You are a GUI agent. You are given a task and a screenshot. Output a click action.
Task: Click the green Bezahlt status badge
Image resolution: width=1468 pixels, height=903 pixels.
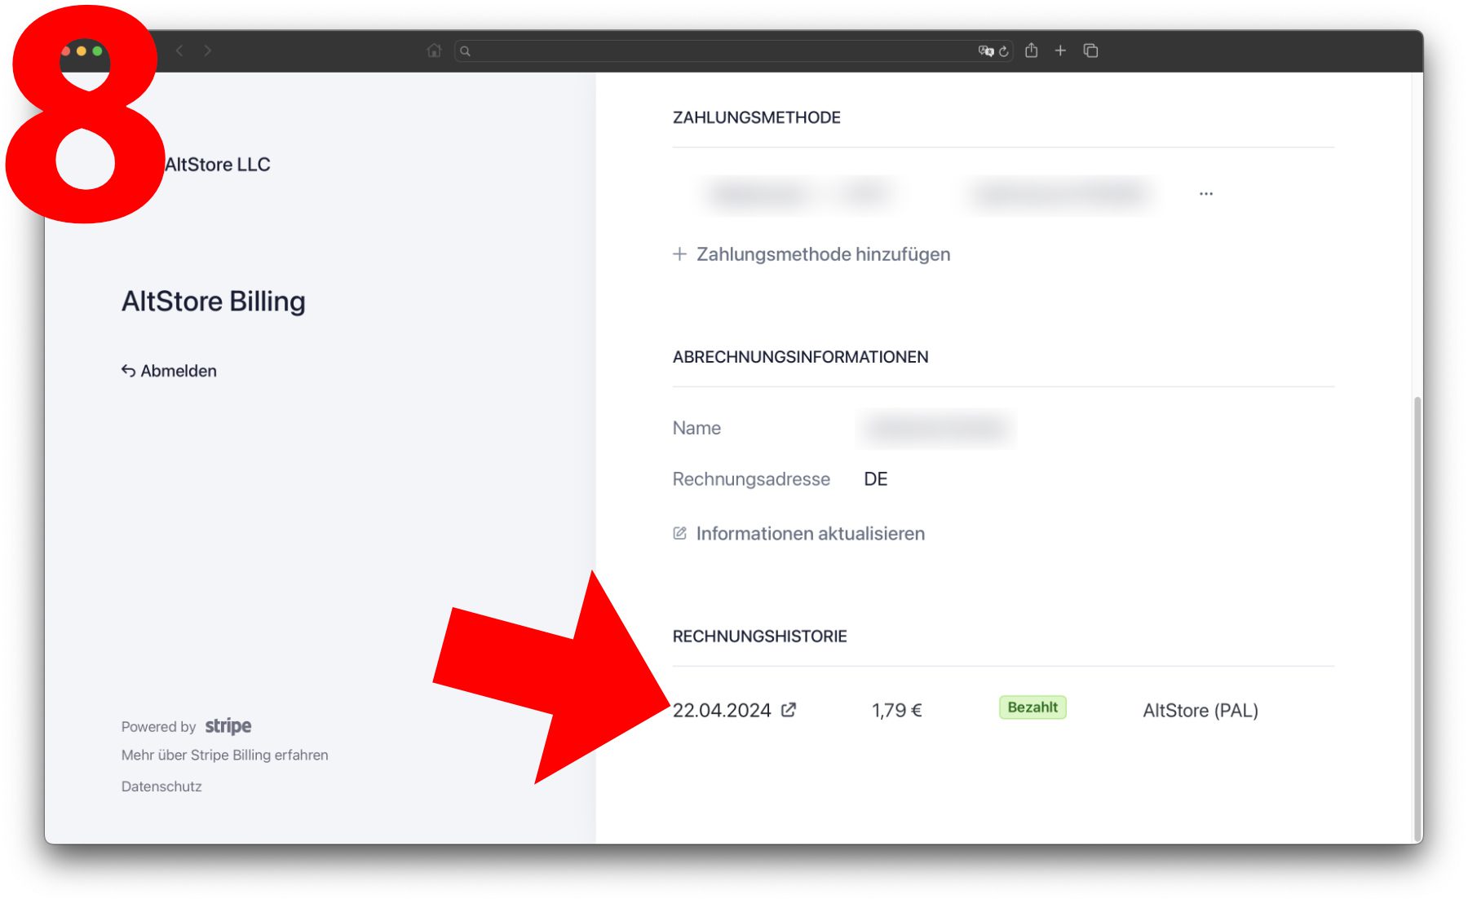(1032, 707)
